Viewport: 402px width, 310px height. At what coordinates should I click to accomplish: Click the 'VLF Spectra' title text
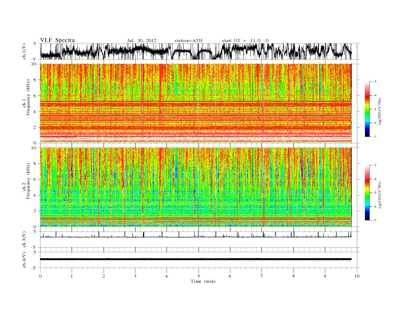click(x=57, y=40)
